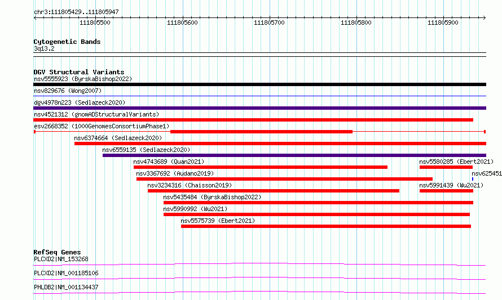502x300 pixels.
Task: Click the nsv5555923 (ByrskaBishop2022) black variant bar
Action: (259, 84)
